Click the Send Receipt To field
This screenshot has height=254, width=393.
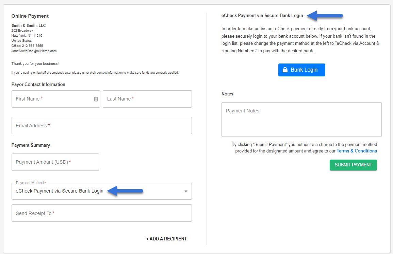point(102,213)
